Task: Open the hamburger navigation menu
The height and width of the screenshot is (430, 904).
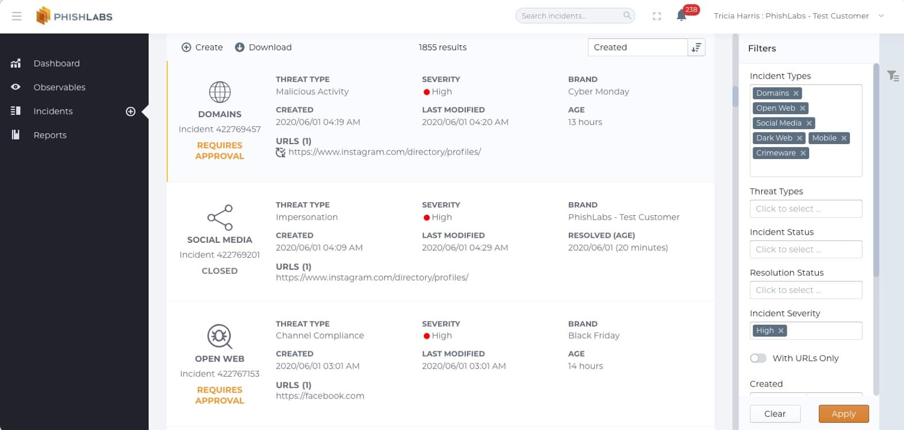Action: 17,16
